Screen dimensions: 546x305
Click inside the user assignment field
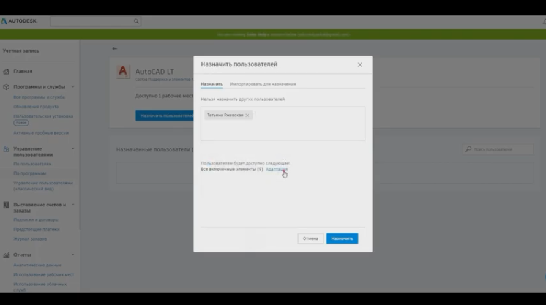[283, 124]
